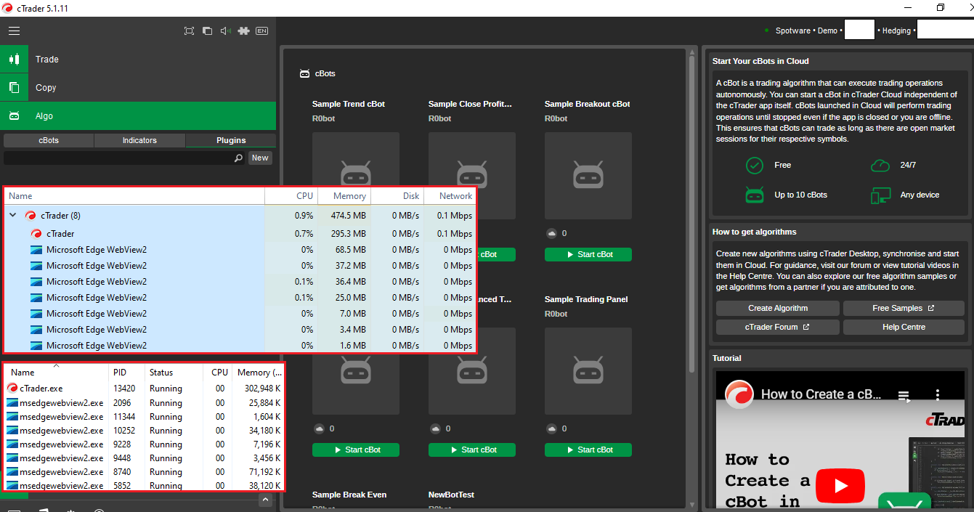Click the detach window icon

[x=207, y=31]
